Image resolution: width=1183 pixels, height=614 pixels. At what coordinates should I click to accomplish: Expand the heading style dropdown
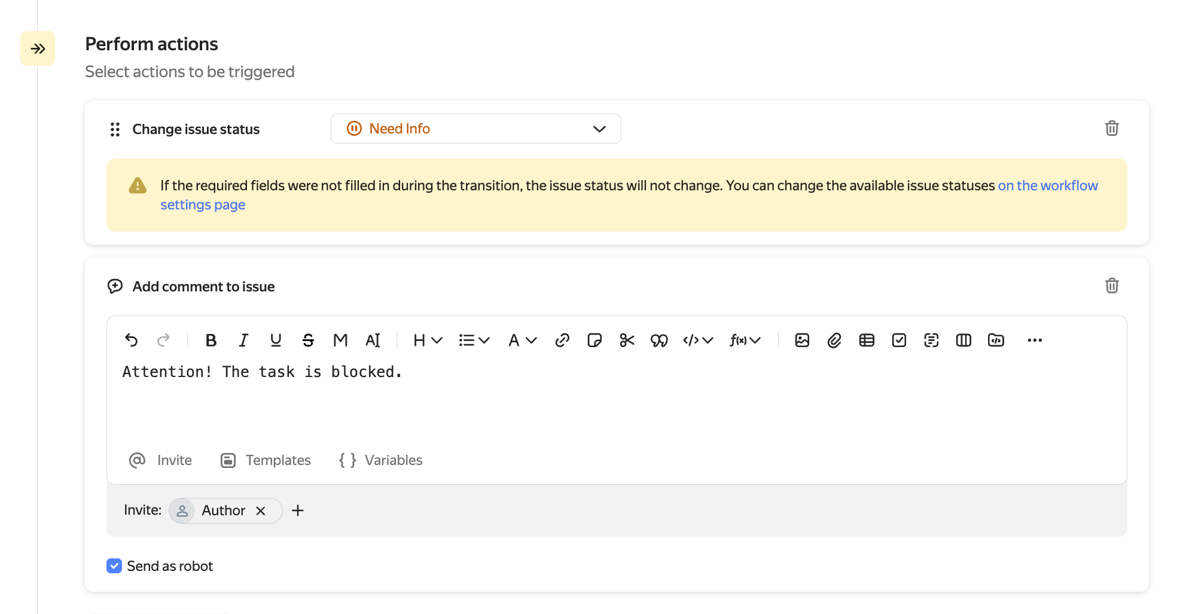click(x=427, y=341)
